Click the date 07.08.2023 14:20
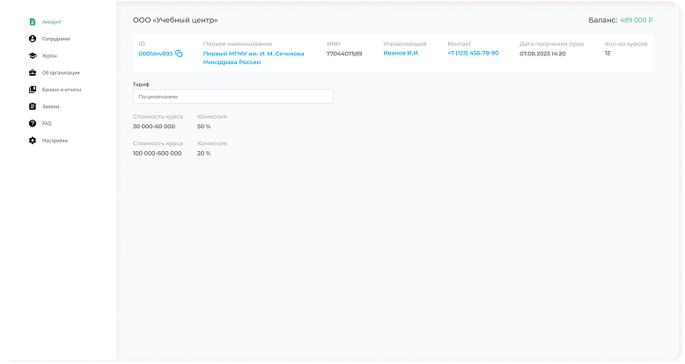Image resolution: width=685 pixels, height=364 pixels. (x=542, y=54)
